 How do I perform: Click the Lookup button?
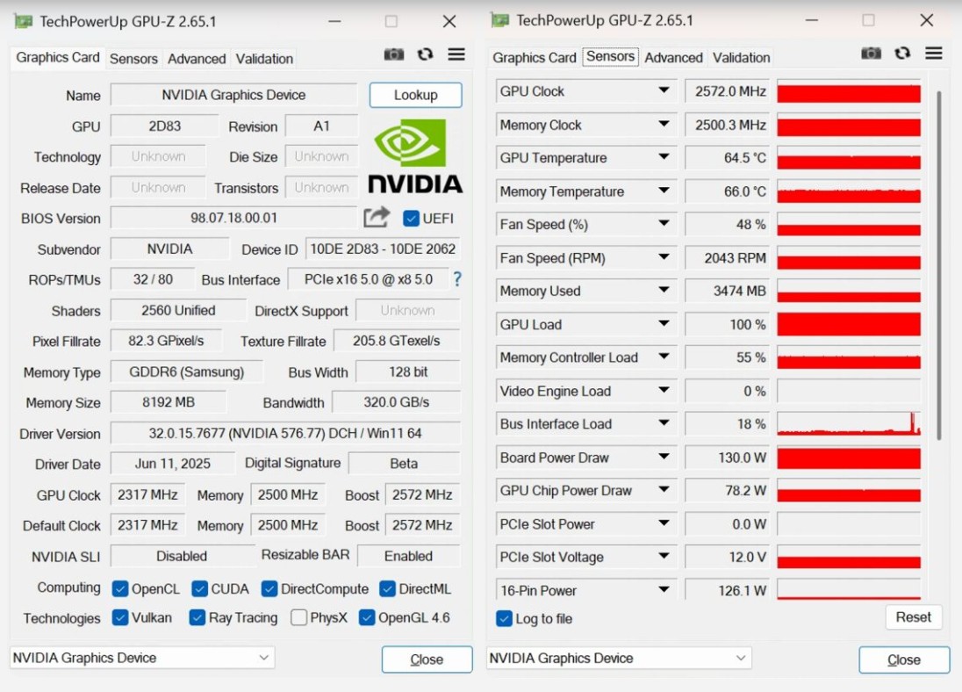point(415,95)
